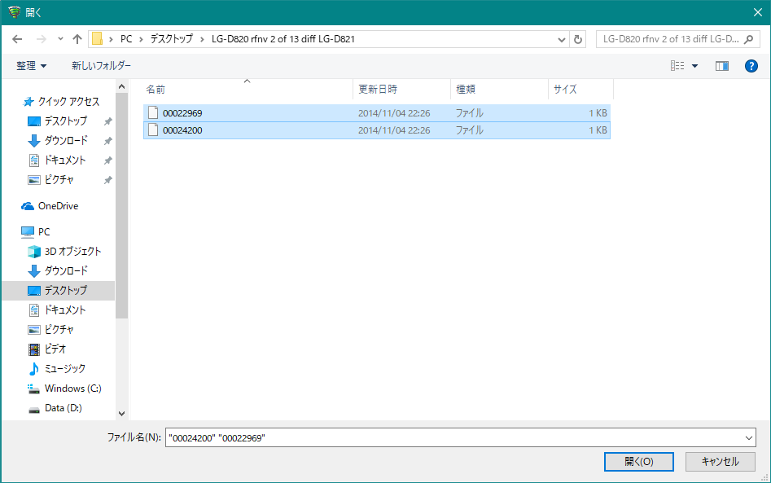
Task: Open pinned ダウンロード under Quick Access
Action: click(x=66, y=141)
